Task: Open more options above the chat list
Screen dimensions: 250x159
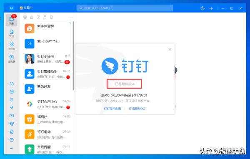Action: [70, 17]
